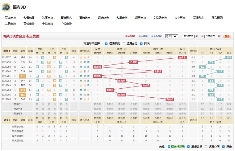
Task: Go to 十位走势 page
Action: pos(47,24)
